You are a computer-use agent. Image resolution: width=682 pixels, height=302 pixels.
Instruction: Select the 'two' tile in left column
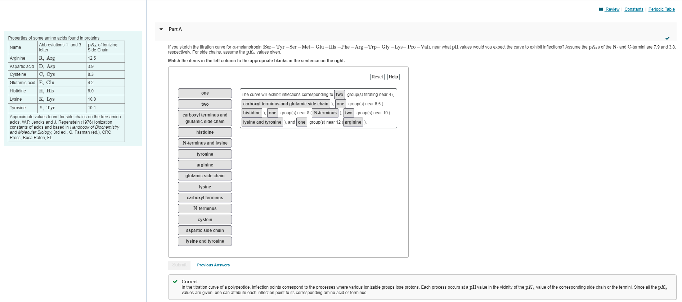click(205, 104)
